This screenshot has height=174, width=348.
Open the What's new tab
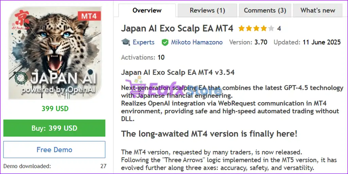pyautogui.click(x=318, y=11)
